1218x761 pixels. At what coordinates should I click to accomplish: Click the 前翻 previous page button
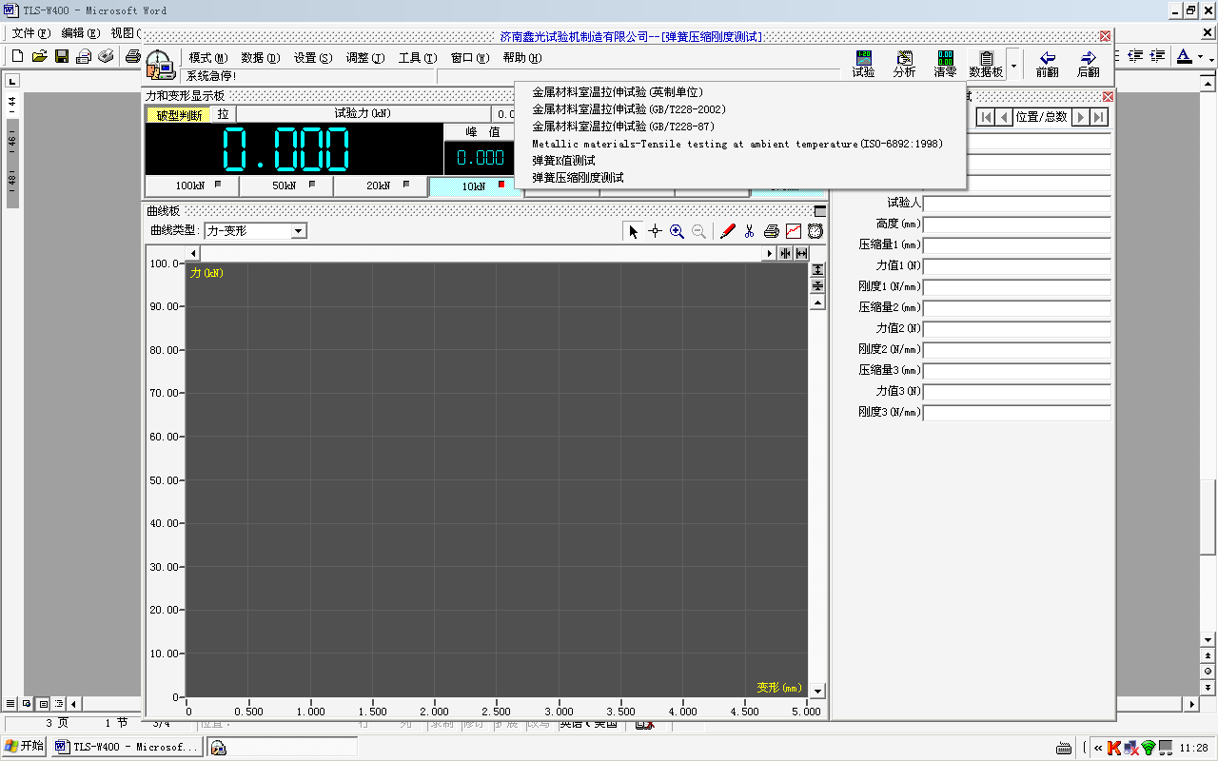tap(1047, 64)
